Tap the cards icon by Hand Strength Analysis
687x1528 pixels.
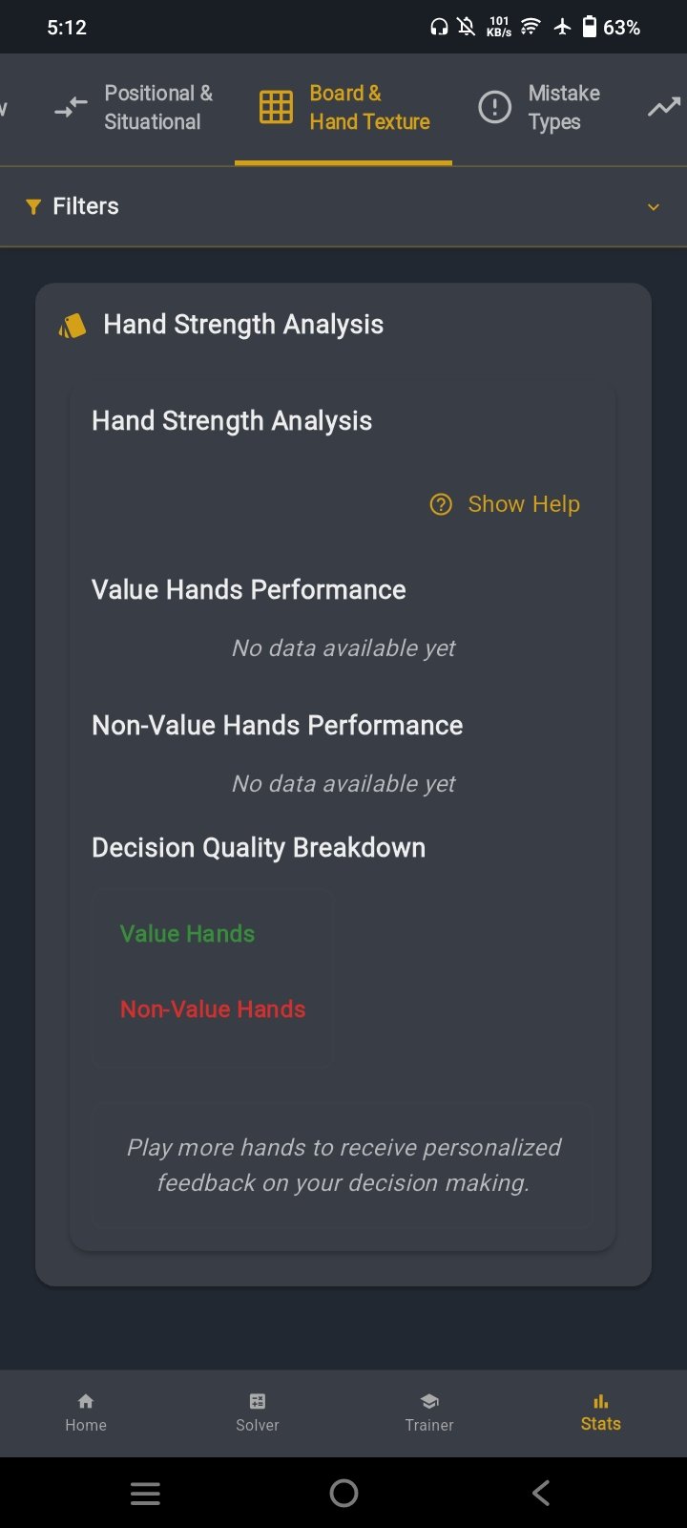point(73,326)
